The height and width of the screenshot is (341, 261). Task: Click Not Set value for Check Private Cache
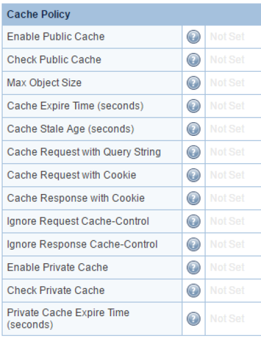(227, 291)
